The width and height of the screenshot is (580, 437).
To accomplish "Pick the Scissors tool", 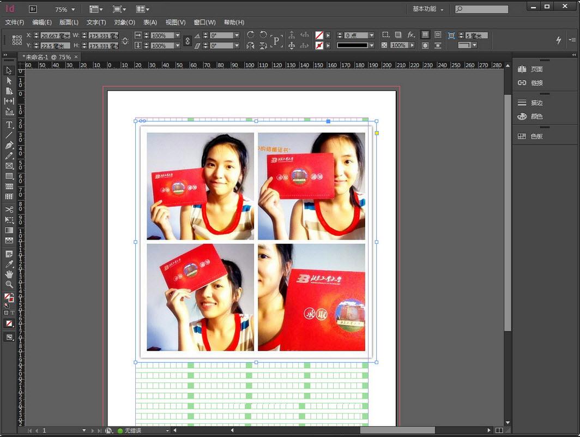I will (9, 209).
